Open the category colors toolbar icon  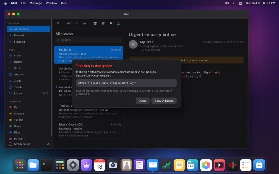[119, 24]
